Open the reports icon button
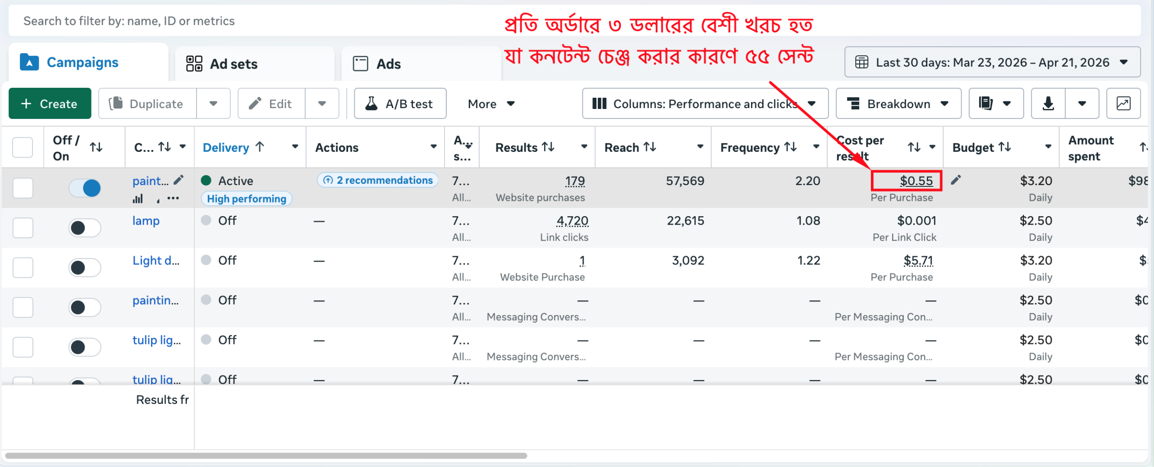 pos(986,104)
